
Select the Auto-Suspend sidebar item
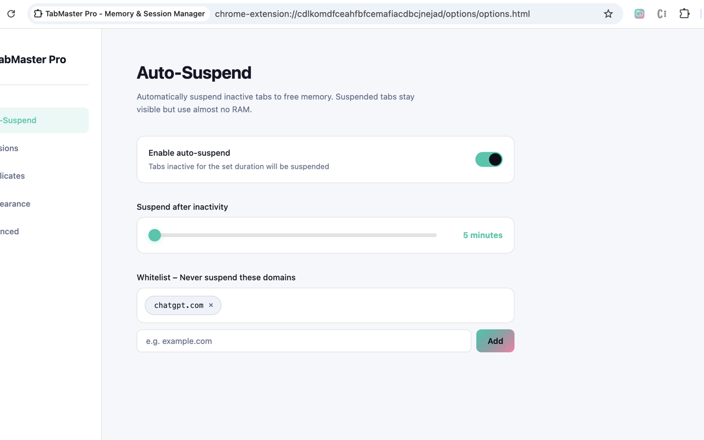click(x=22, y=120)
